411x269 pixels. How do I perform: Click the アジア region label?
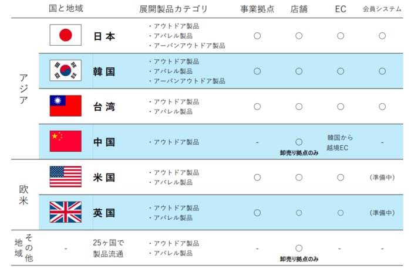[x=23, y=88]
